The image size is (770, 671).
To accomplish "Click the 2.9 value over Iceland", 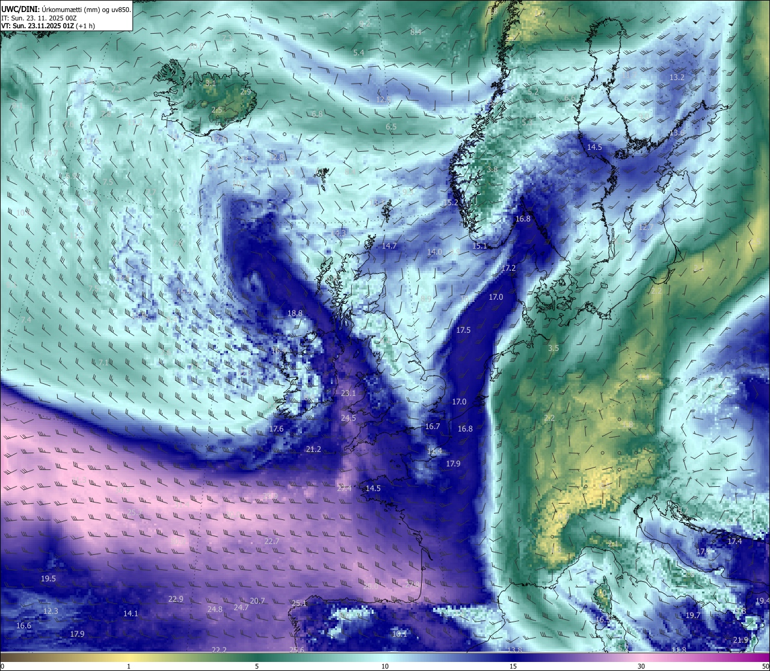I will tap(245, 91).
